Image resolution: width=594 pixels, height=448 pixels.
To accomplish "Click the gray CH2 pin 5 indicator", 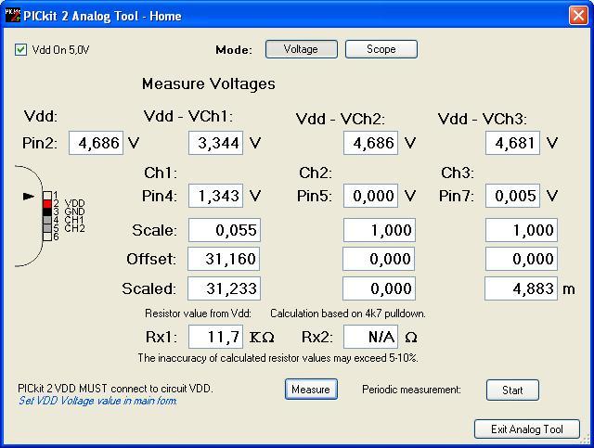I will [47, 228].
